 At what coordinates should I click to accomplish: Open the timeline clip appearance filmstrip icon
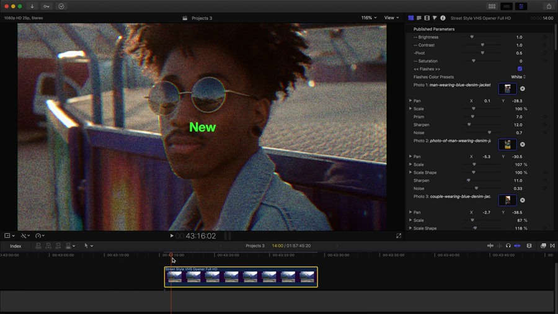pyautogui.click(x=529, y=246)
